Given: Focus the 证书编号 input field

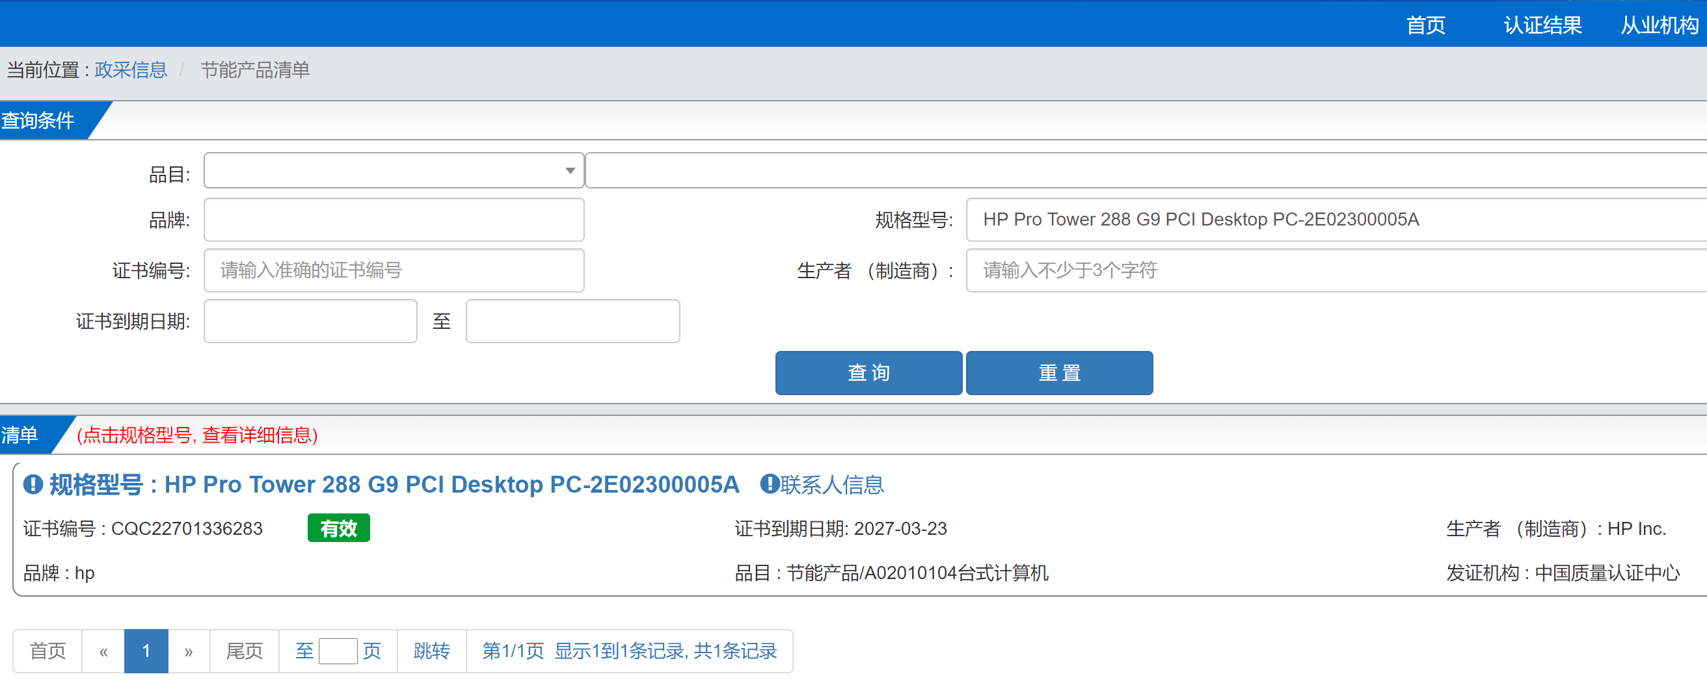Looking at the screenshot, I should [x=394, y=271].
